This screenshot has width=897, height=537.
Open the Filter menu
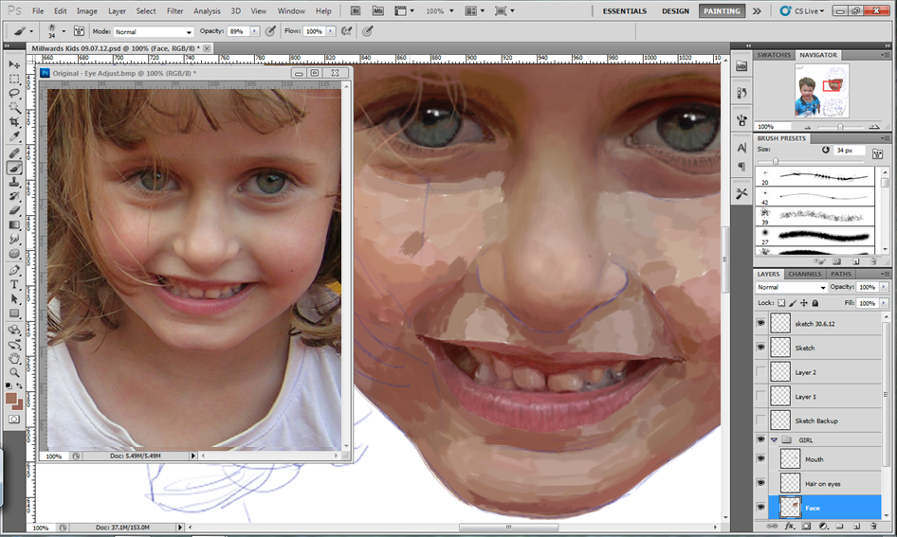[174, 11]
